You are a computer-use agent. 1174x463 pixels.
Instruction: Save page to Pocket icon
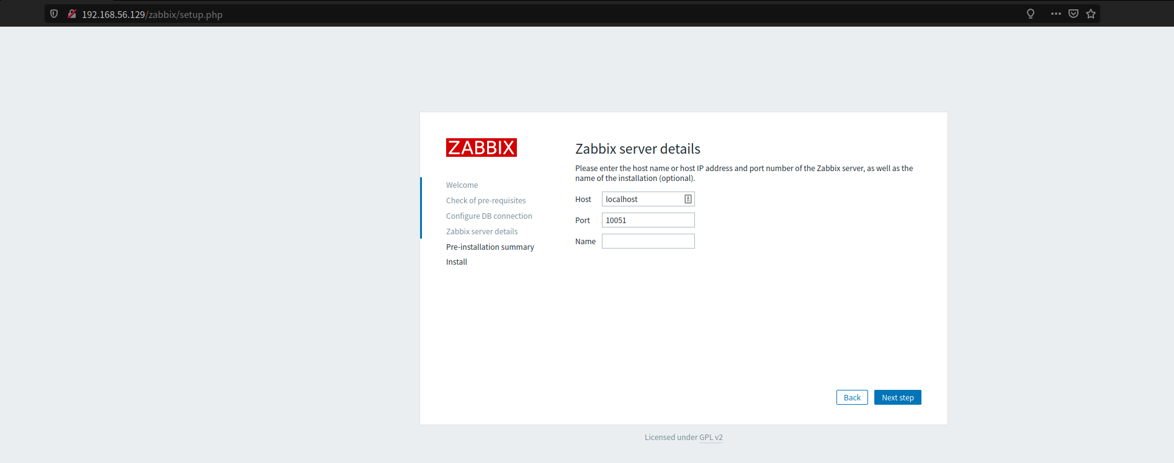click(x=1073, y=14)
